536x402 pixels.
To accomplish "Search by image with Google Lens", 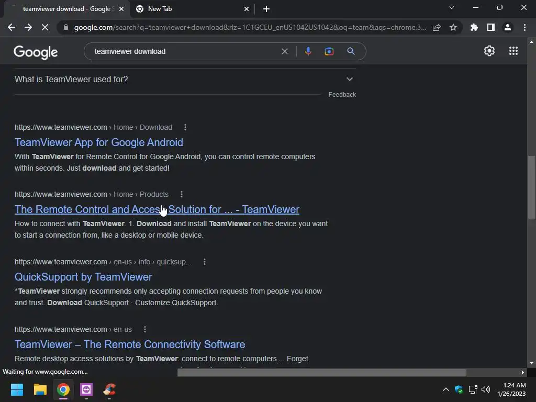I will click(329, 51).
